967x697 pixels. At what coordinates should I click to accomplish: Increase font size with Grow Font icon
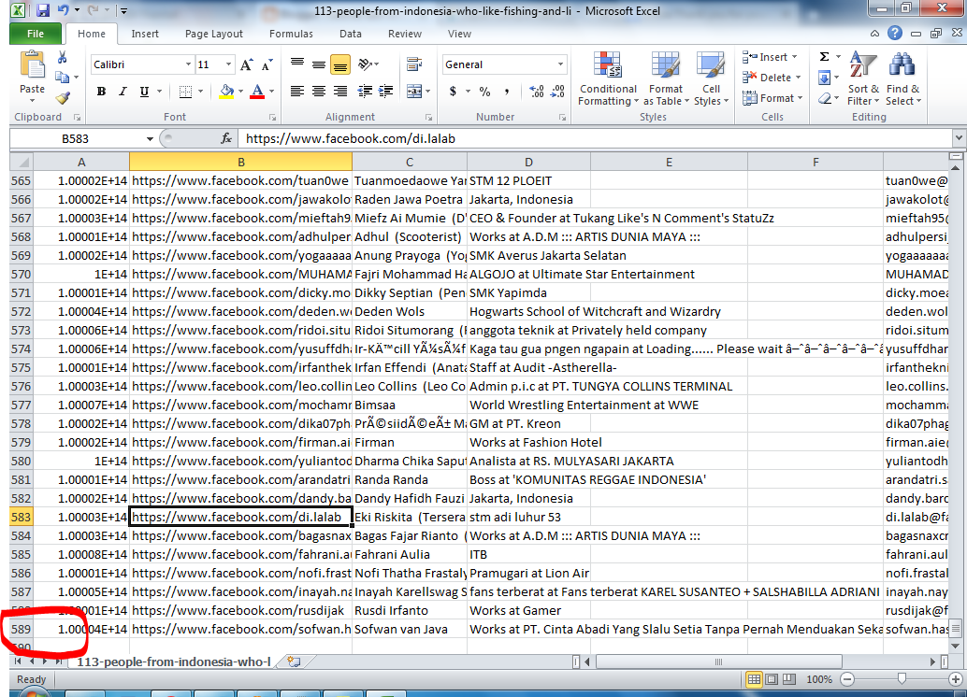point(246,64)
